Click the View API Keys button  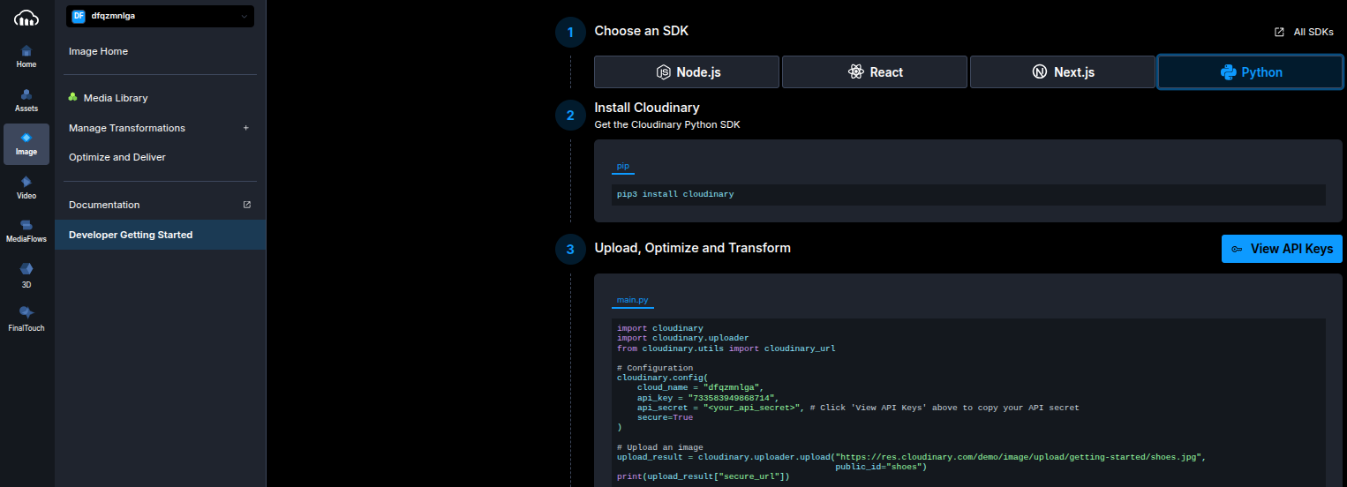1282,249
